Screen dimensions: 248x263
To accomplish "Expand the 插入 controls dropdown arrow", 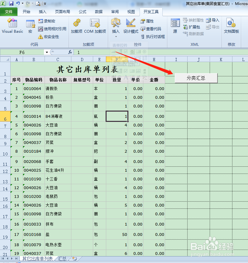I will tap(116, 36).
